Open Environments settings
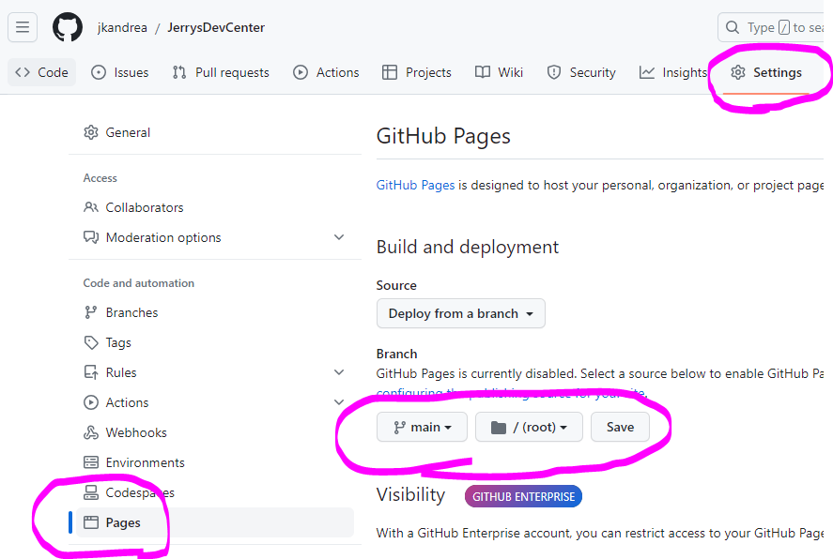833x559 pixels. coord(215,462)
